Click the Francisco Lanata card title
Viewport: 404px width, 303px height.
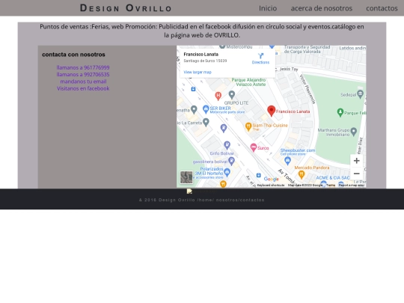(201, 55)
